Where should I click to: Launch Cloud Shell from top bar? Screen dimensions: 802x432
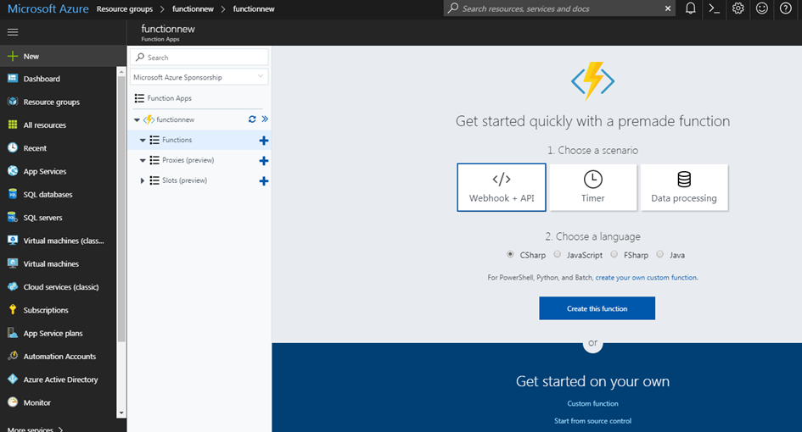714,8
